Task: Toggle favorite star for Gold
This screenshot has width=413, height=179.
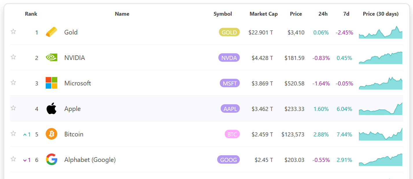Action: pyautogui.click(x=13, y=32)
